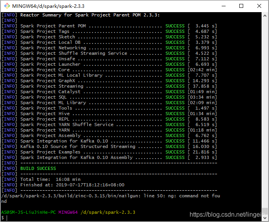Select the Spark Project Tags line
The height and width of the screenshot is (222, 269).
coord(109,31)
